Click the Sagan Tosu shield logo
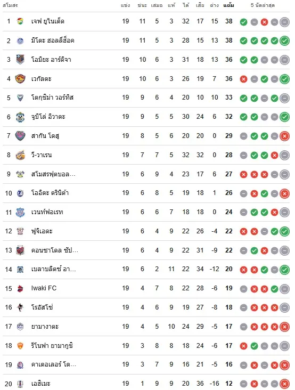The width and height of the screenshot is (295, 390). (20, 136)
